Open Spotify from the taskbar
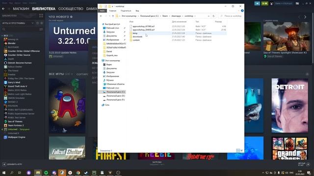This screenshot has width=314, height=176. pos(46,173)
